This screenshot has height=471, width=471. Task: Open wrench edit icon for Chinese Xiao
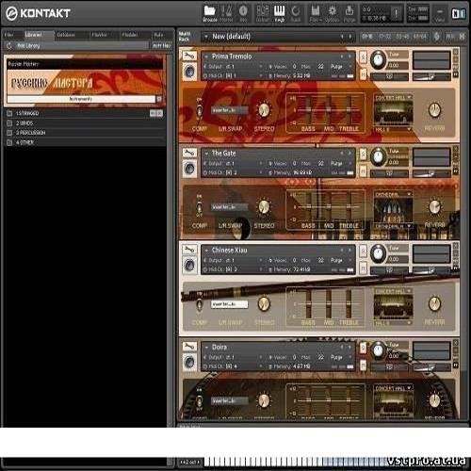point(189,250)
